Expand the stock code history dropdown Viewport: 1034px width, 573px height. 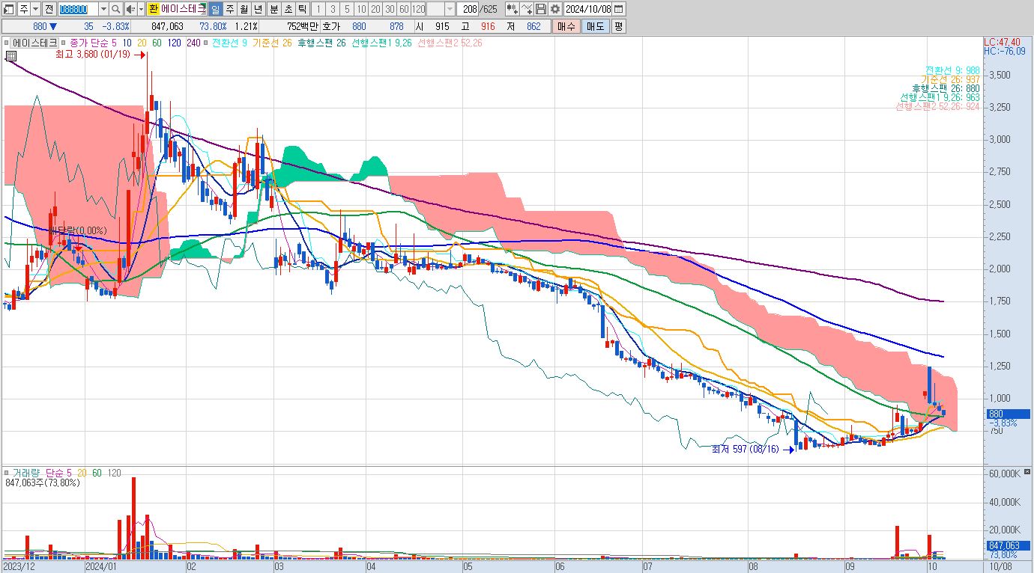pos(103,9)
